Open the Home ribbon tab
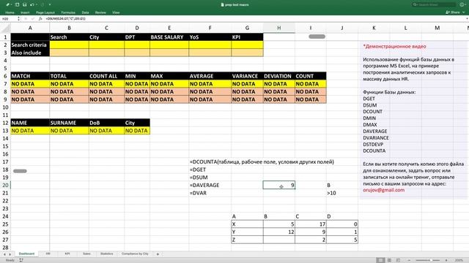This screenshot has width=469, height=263. (10, 12)
